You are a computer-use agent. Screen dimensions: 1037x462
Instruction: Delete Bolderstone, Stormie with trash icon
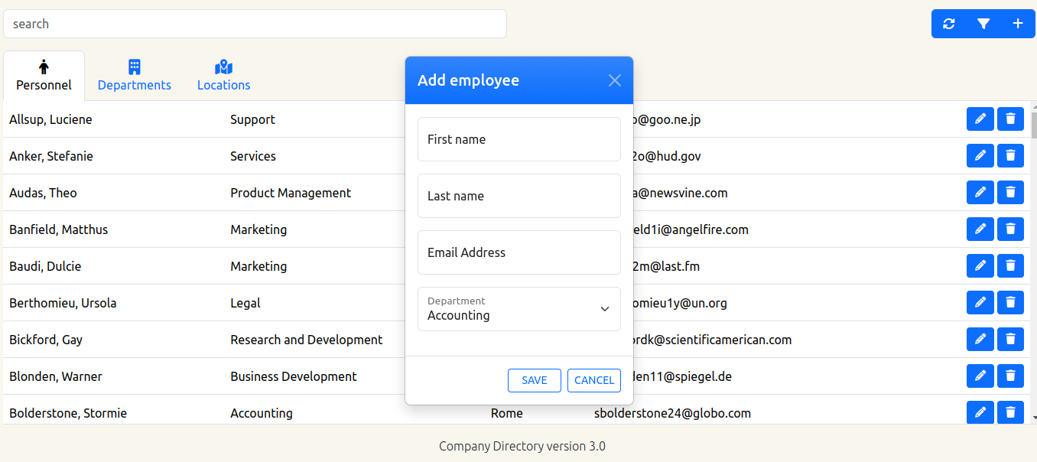pos(1010,413)
